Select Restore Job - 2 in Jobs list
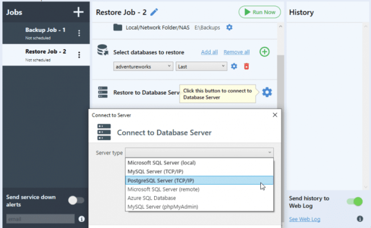371x228 pixels. coord(46,55)
